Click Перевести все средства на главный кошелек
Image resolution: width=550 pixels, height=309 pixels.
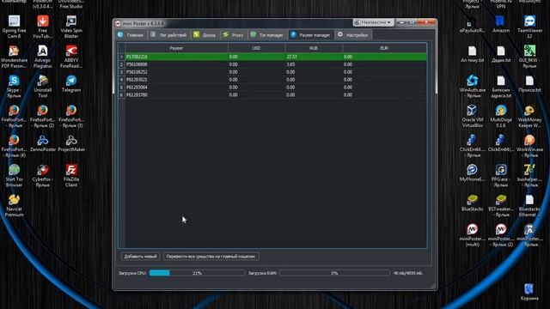point(211,257)
